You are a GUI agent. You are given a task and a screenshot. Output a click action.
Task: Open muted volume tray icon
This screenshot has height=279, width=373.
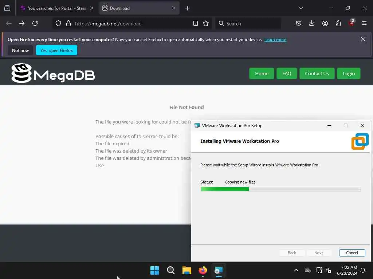coord(329,270)
